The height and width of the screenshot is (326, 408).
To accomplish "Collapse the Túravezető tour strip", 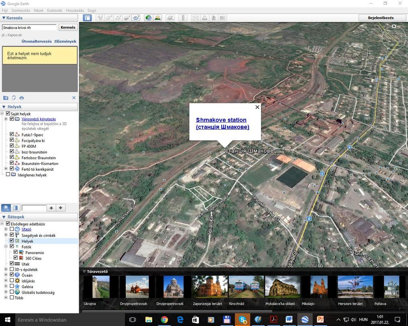I will pyautogui.click(x=84, y=271).
